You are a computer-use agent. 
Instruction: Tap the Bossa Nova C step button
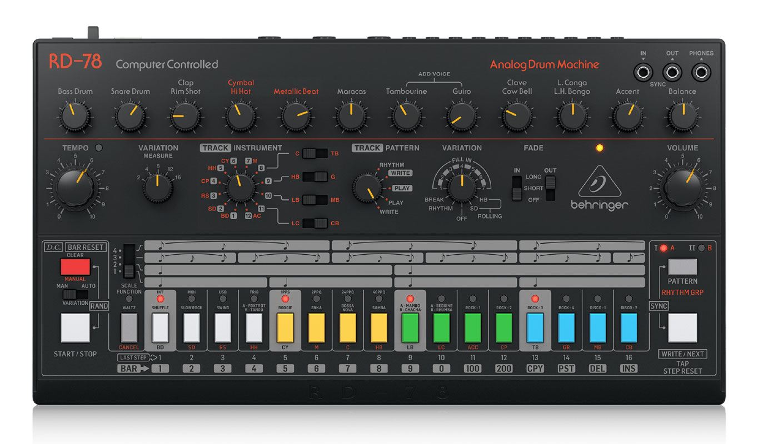(x=348, y=327)
